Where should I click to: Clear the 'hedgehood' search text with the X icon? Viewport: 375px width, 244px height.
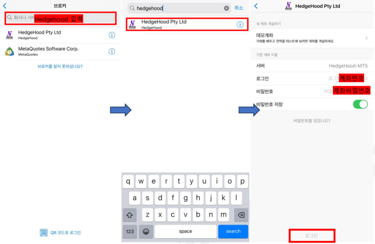(x=226, y=8)
